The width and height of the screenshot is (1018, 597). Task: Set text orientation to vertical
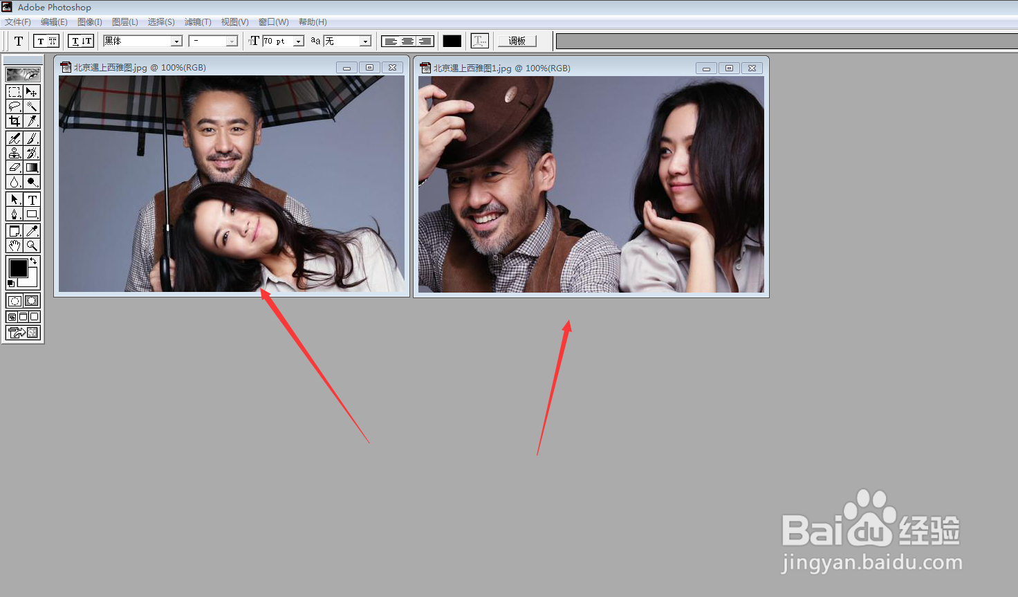86,41
